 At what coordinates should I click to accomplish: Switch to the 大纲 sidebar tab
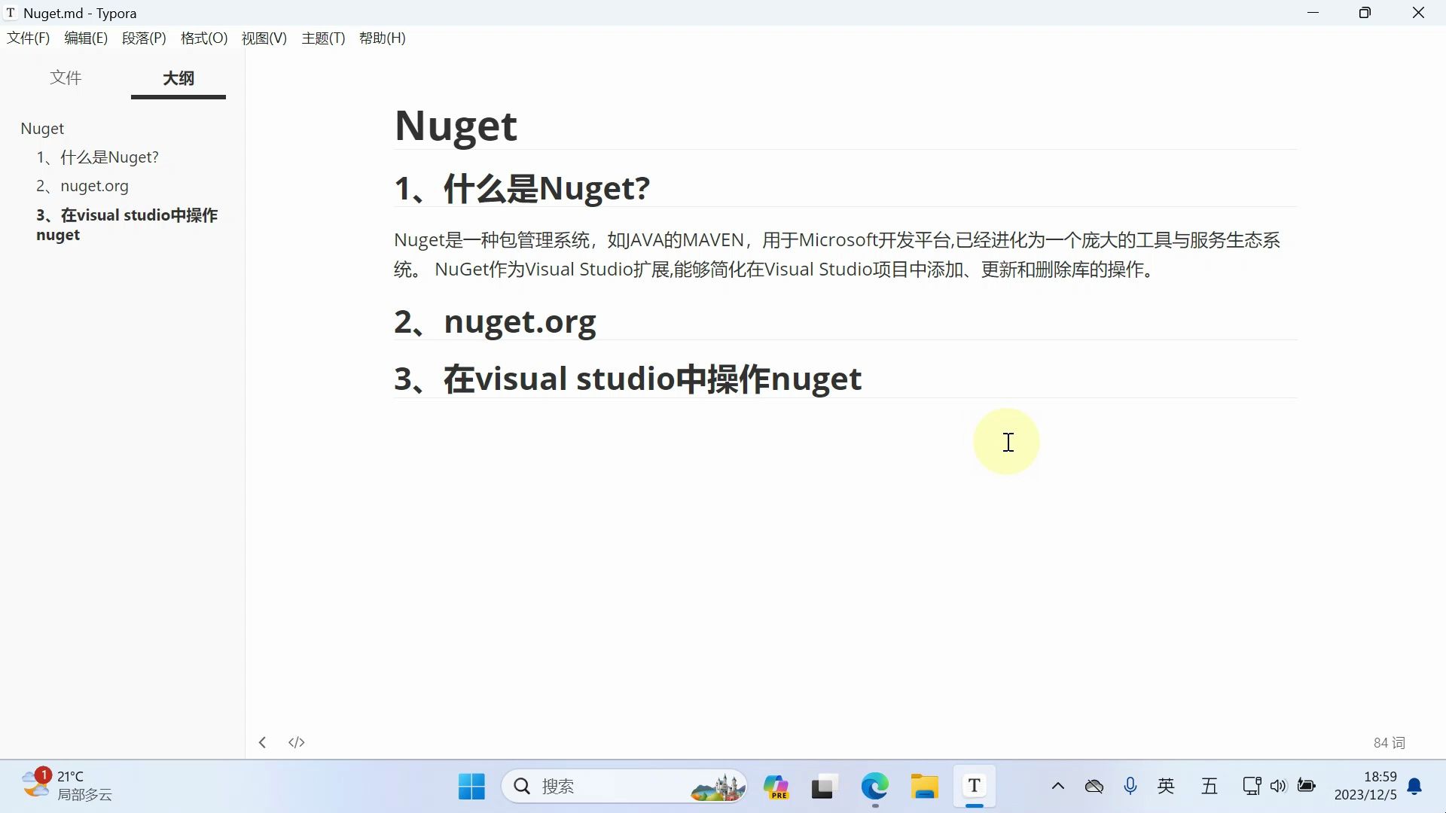click(x=178, y=78)
